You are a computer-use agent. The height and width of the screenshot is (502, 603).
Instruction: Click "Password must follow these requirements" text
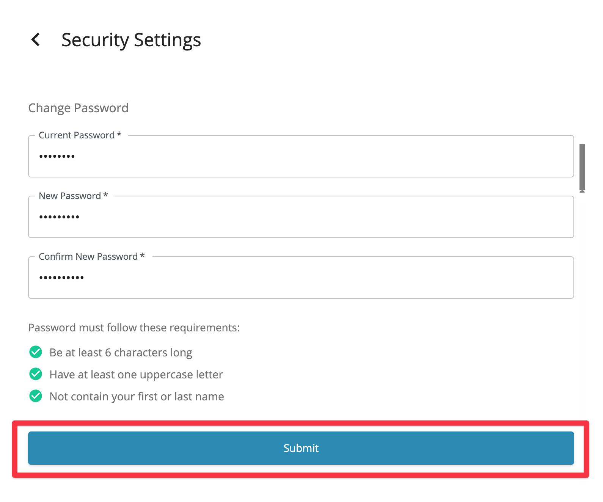[x=134, y=328]
